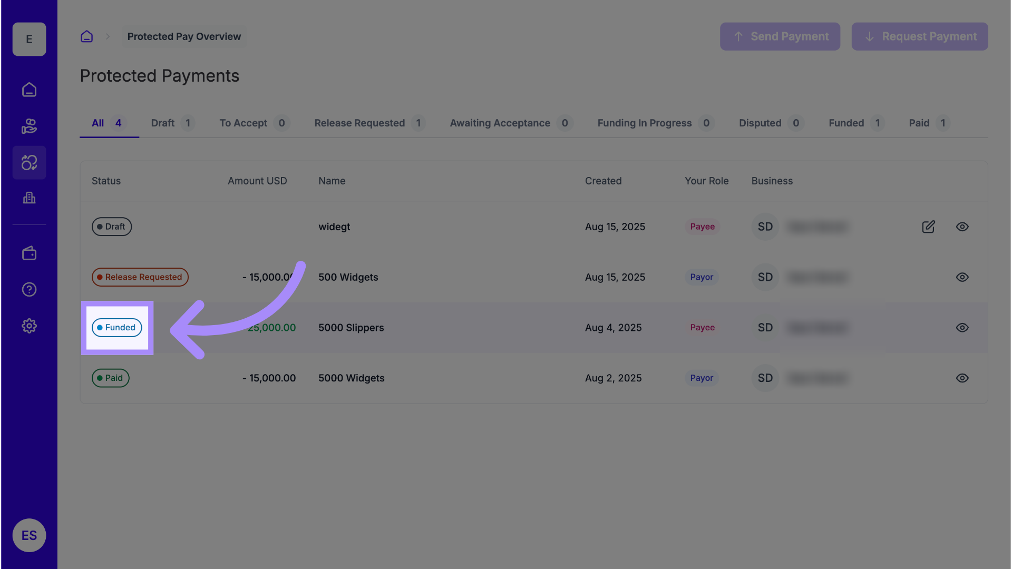Click the breadcrumb home icon

click(x=86, y=36)
